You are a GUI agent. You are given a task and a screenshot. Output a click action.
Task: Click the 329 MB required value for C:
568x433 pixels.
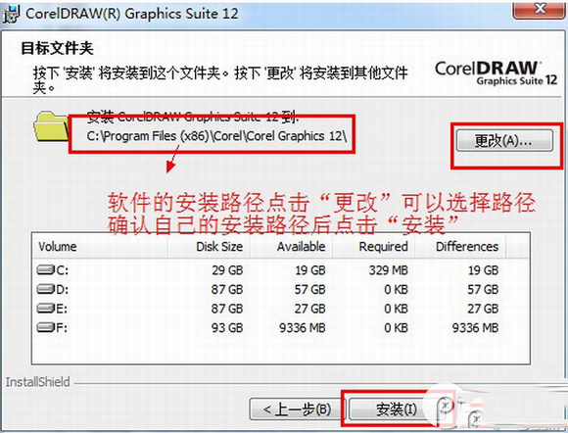[x=389, y=270]
